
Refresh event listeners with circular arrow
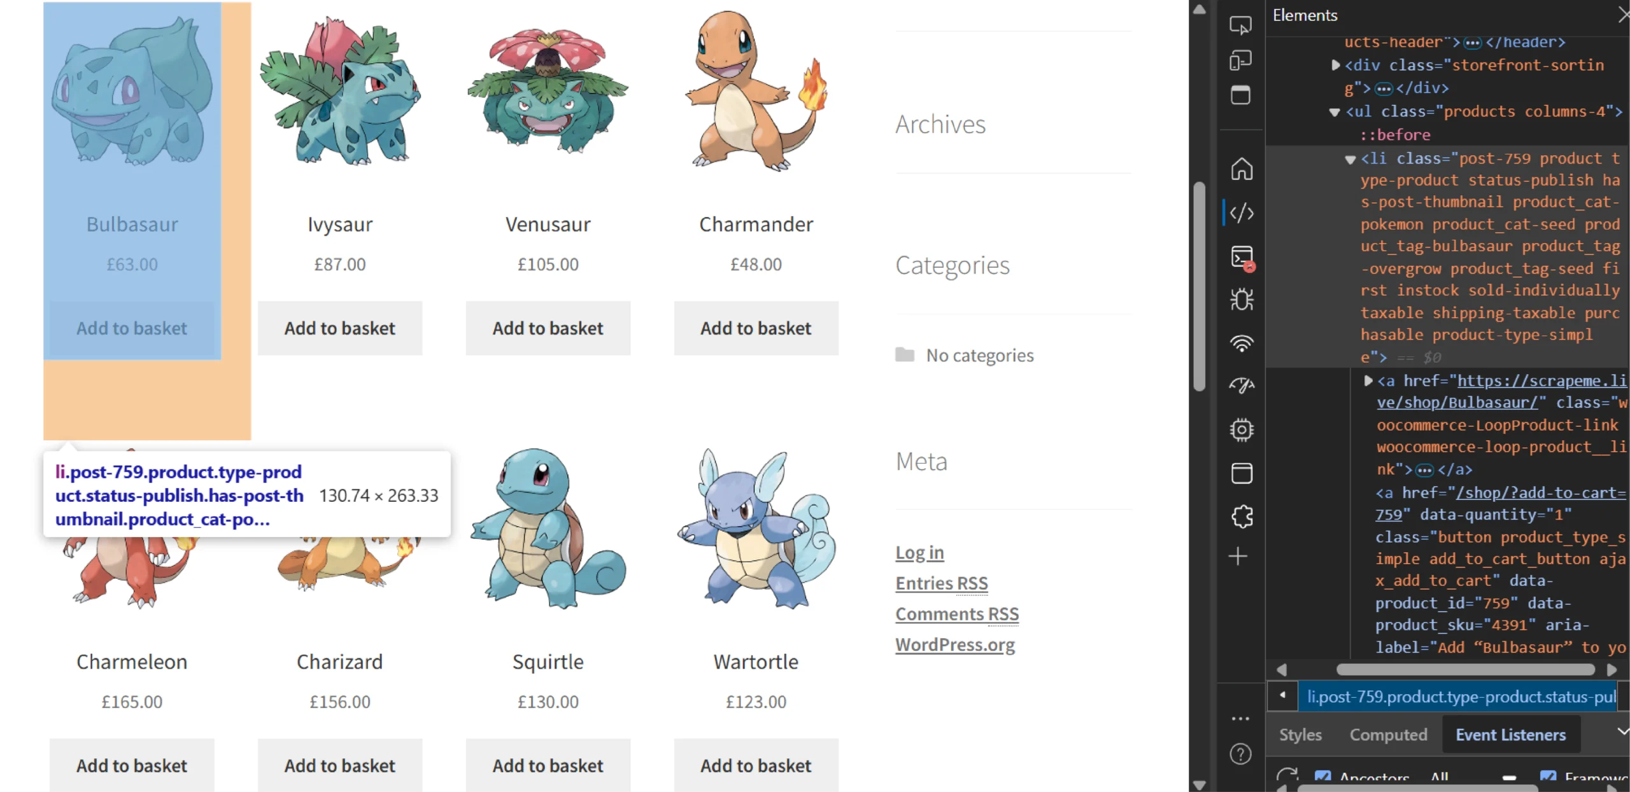1287,775
